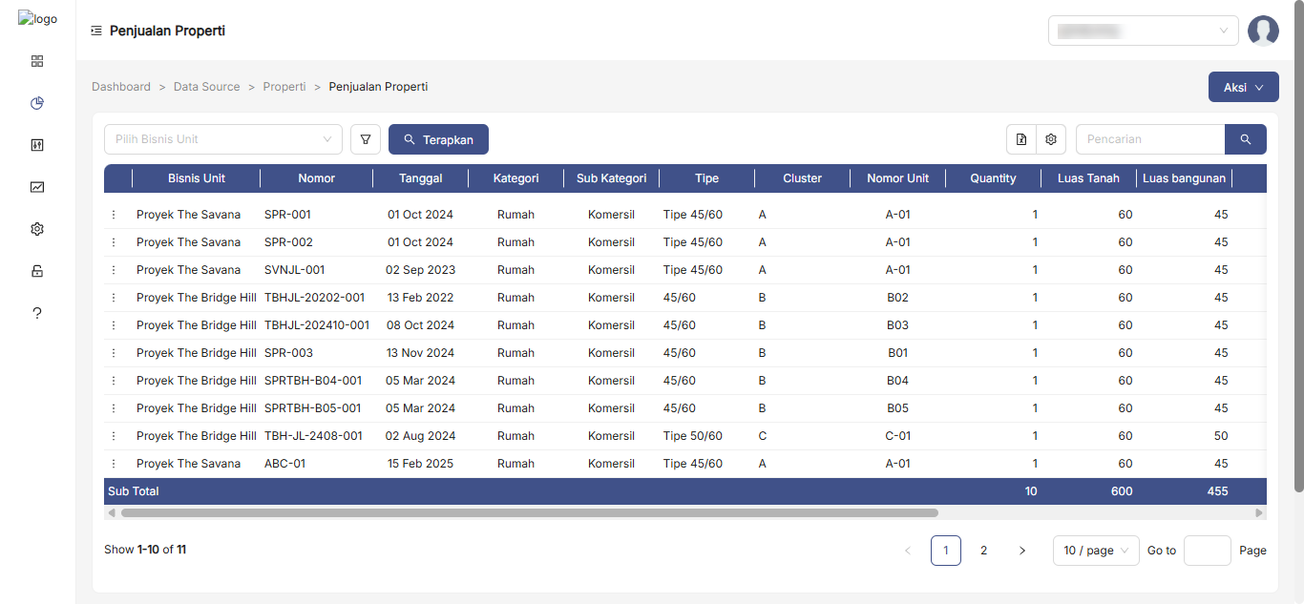Click the sliders icon in sidebar
Screen dimensions: 1304x604
tap(37, 145)
